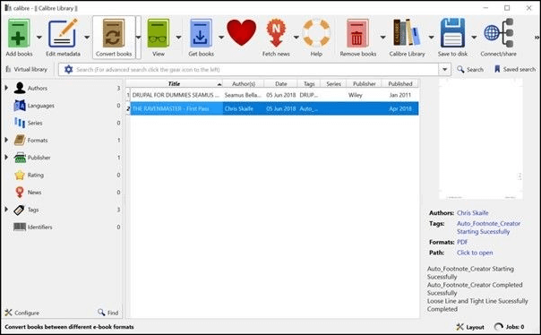Image resolution: width=541 pixels, height=335 pixels.
Task: Sort by the Author(s) column header
Action: click(x=244, y=83)
